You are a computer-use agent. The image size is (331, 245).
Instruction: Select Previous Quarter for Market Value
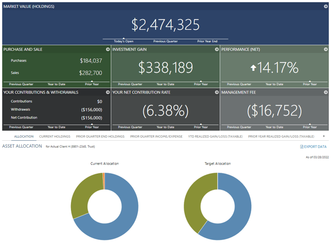(165, 41)
